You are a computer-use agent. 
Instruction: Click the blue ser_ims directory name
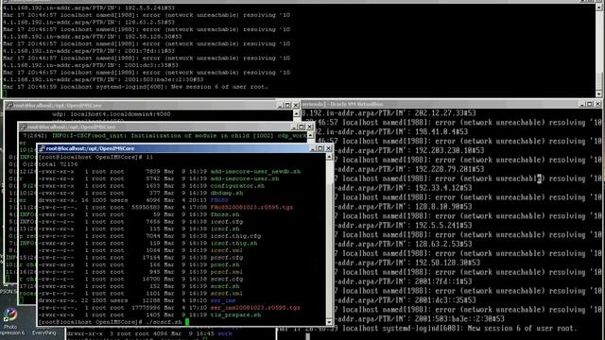tap(223, 300)
